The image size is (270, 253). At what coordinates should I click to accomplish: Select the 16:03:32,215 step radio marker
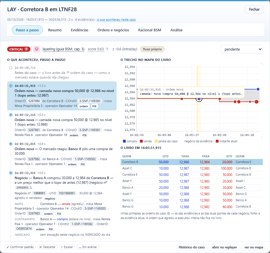[x=11, y=115]
